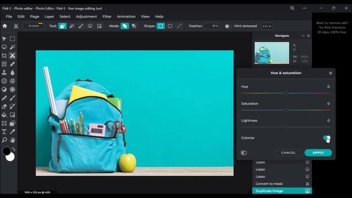Choose ellipse Shape option
The height and width of the screenshot is (198, 352).
[170, 26]
